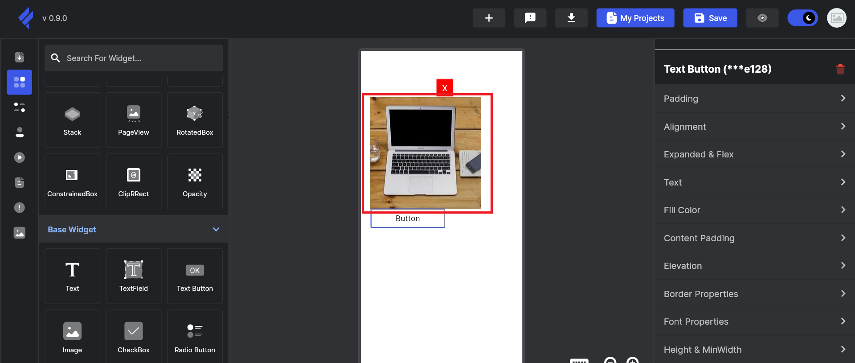This screenshot has height=363, width=855.
Task: Choose the Opacity widget
Action: pyautogui.click(x=195, y=182)
